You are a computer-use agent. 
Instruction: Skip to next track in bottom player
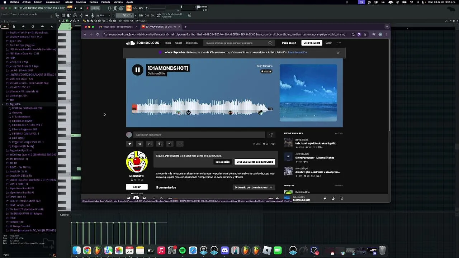(144, 198)
